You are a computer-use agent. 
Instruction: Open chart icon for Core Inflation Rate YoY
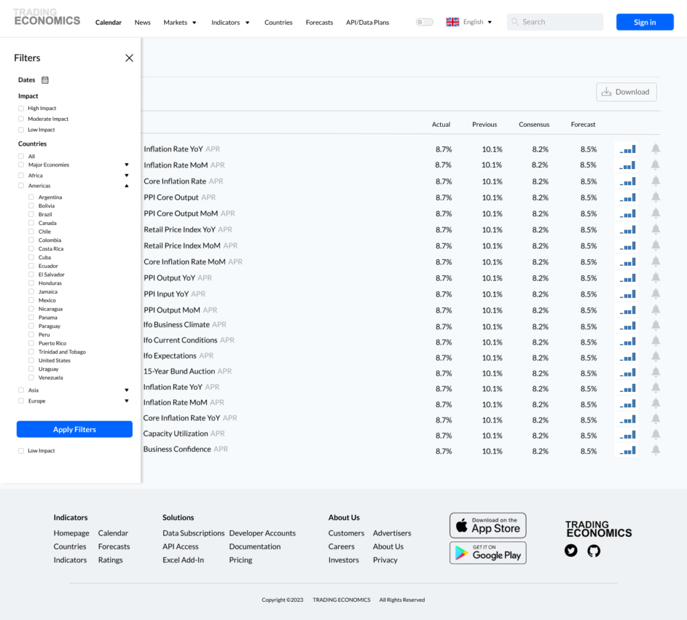[x=627, y=420]
